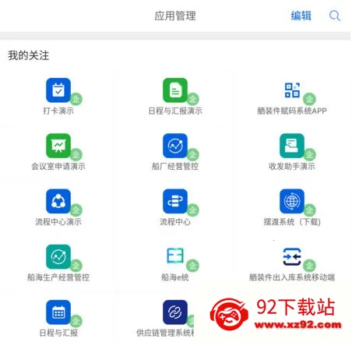This screenshot has height=342, width=352.
Task: Click the 打卡演示 label text
Action: click(x=58, y=111)
